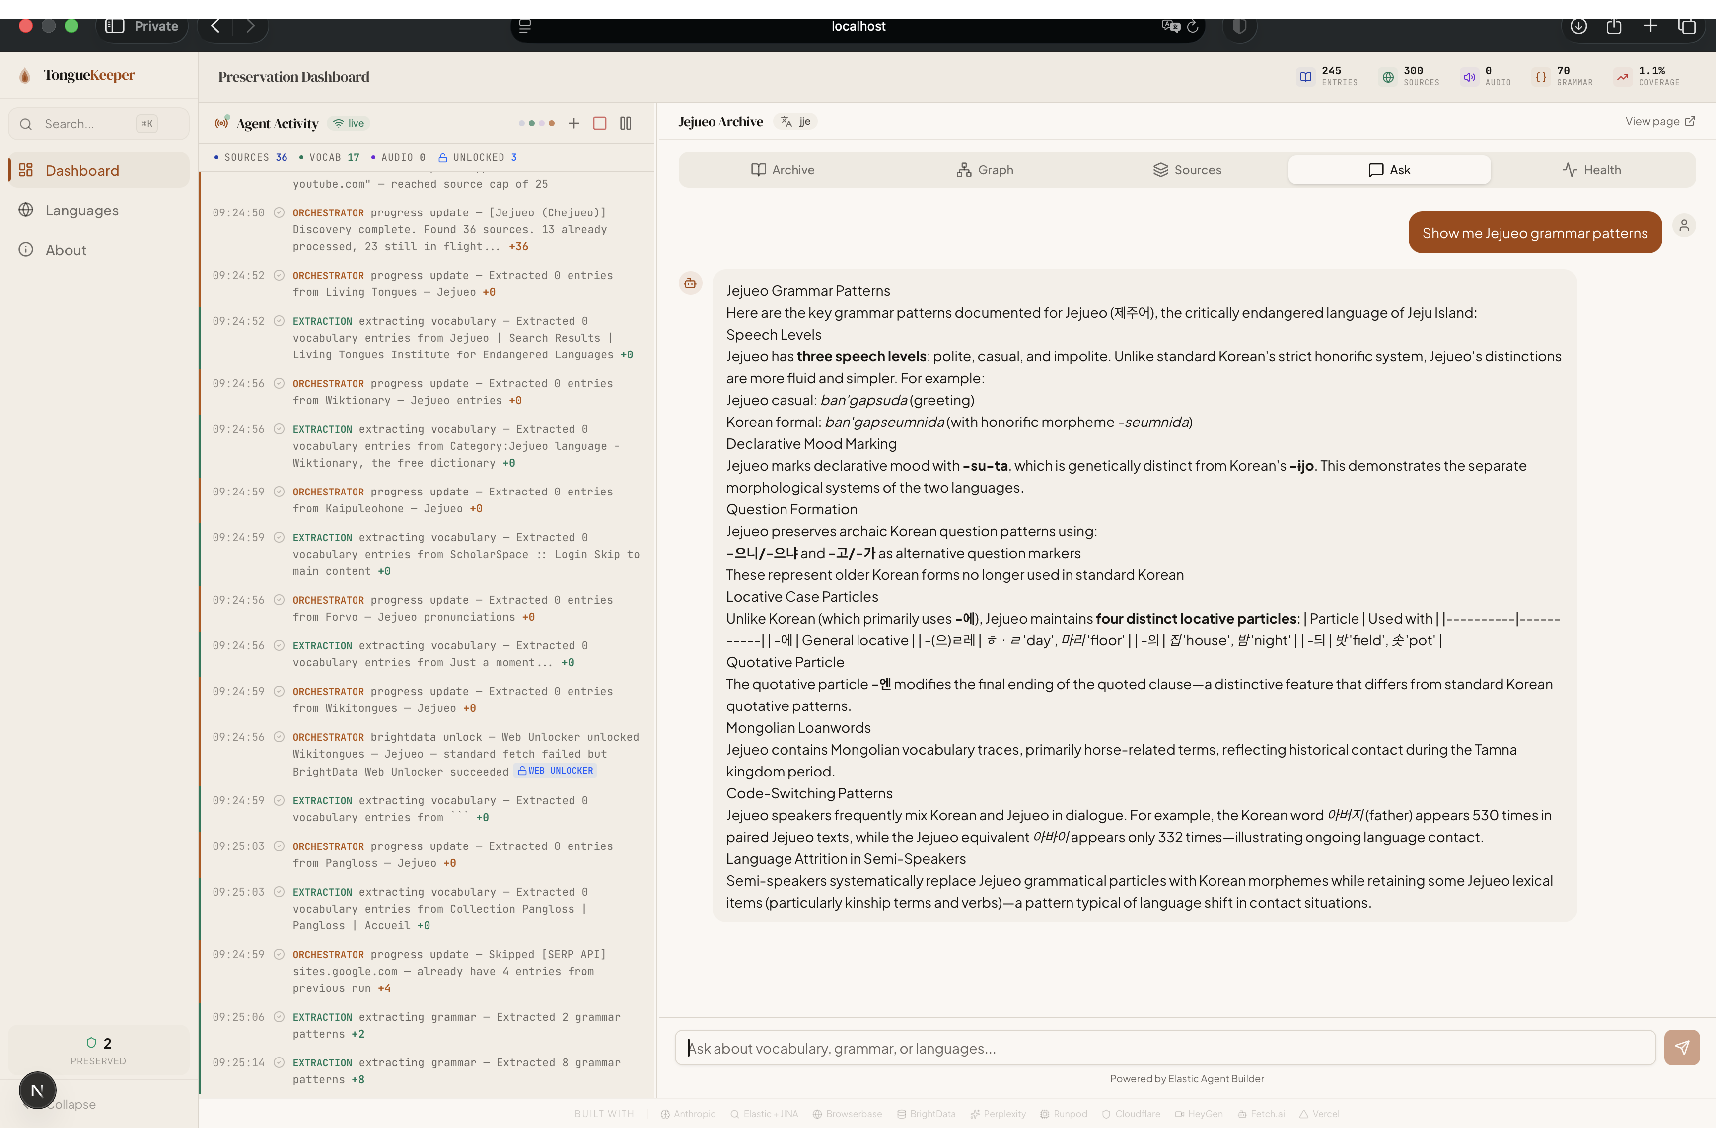Viewport: 1716px width, 1128px height.
Task: Click the UNLOCKED 3 stat filter
Action: tap(477, 158)
